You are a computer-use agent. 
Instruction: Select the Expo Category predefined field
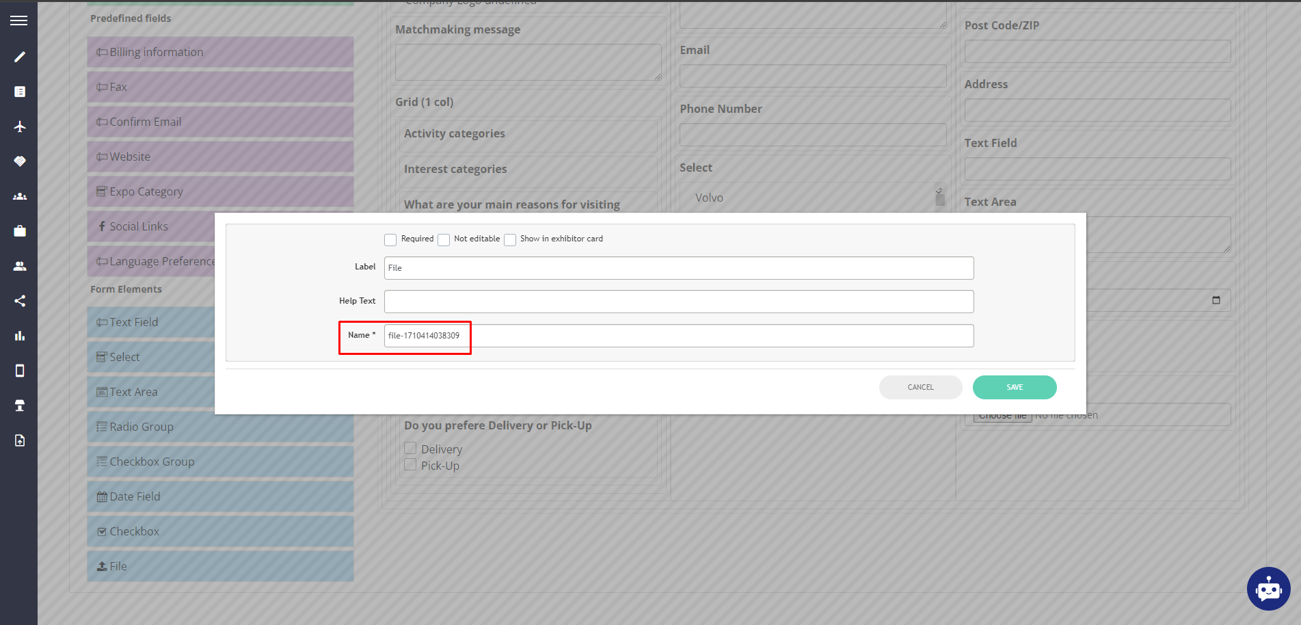(x=220, y=191)
